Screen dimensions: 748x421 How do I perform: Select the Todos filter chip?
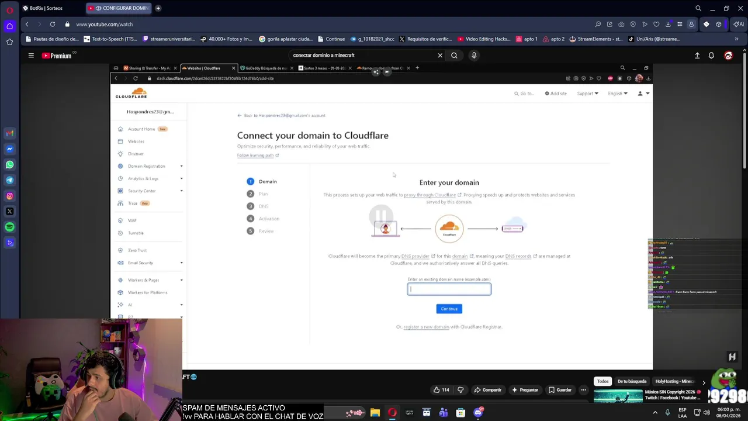[x=602, y=381]
